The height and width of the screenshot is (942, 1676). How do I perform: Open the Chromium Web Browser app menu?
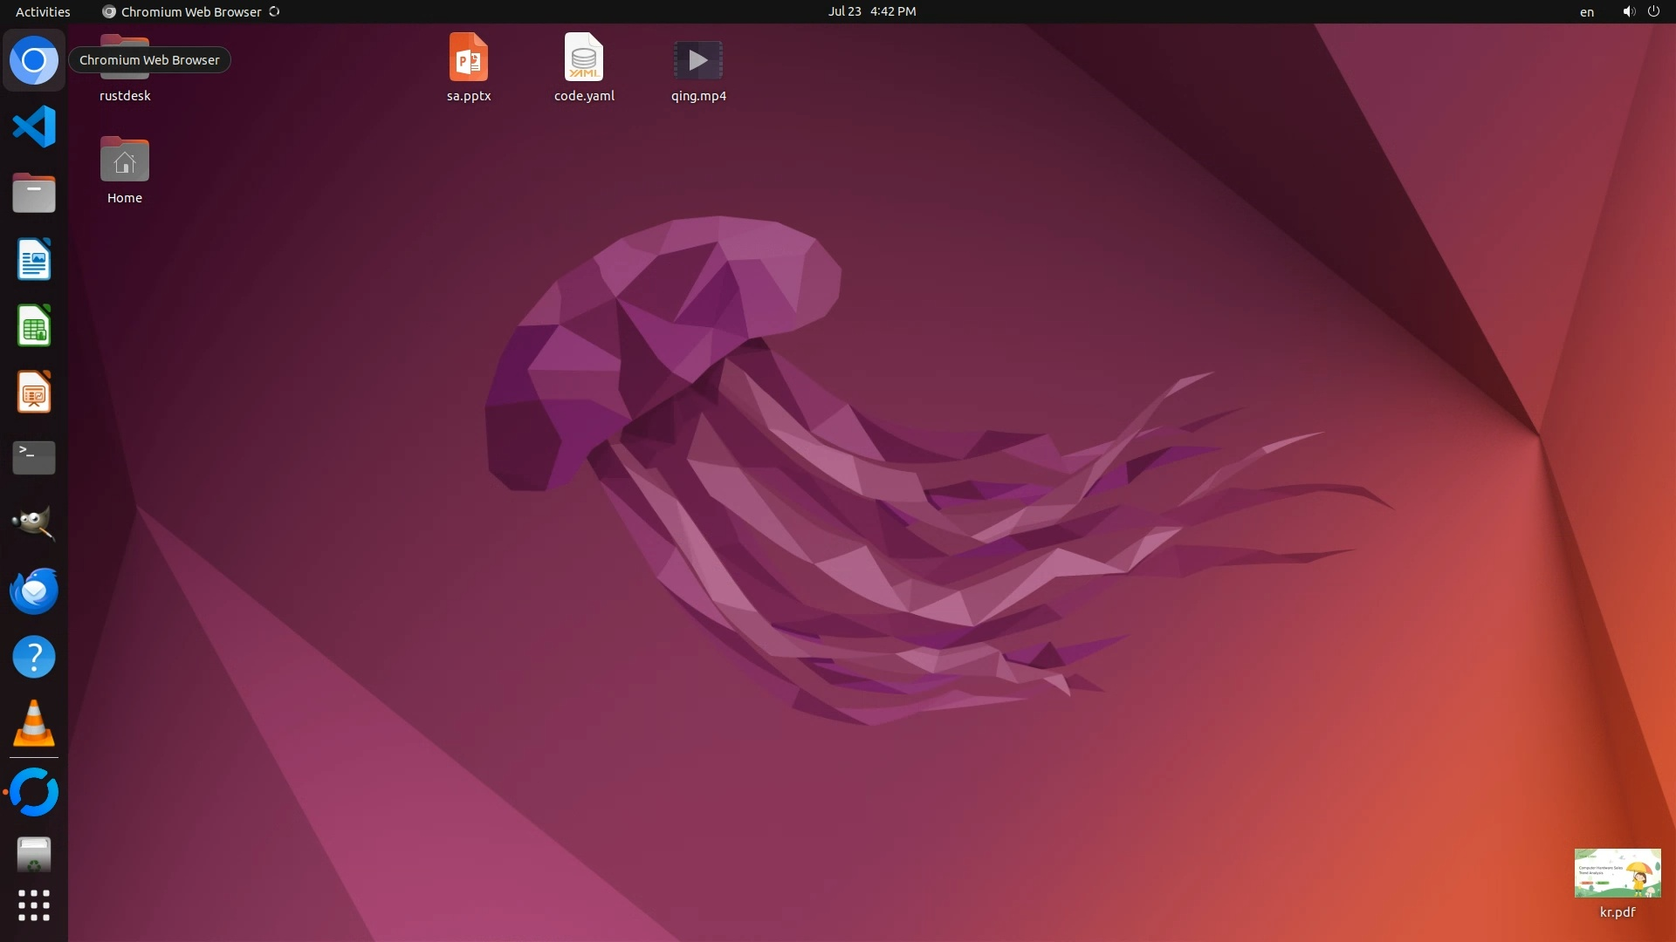click(x=190, y=11)
